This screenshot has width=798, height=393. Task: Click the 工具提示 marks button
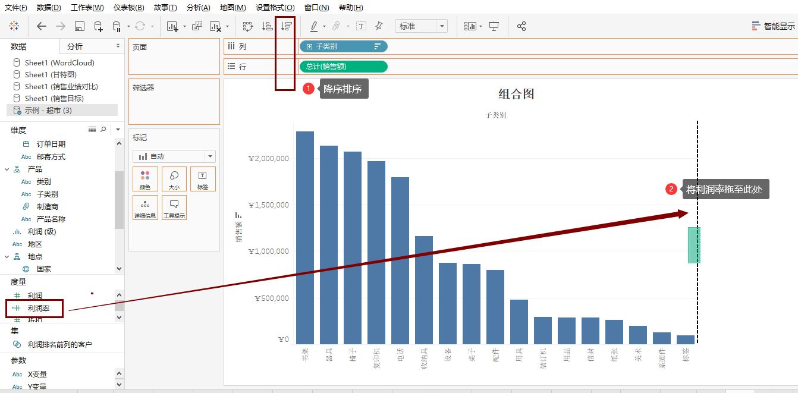[174, 207]
